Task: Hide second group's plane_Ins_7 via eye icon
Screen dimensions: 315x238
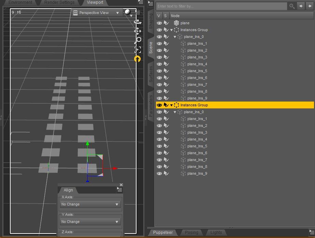Action: tap(159, 160)
